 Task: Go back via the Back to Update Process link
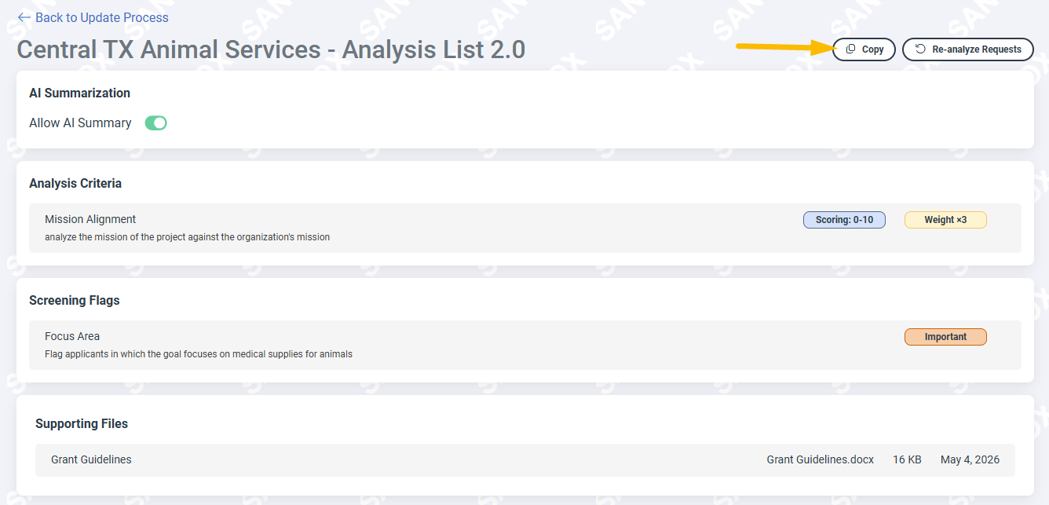pyautogui.click(x=93, y=17)
